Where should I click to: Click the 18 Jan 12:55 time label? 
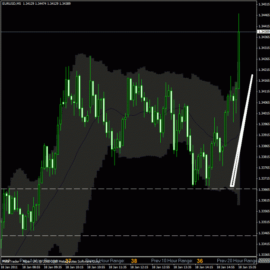pyautogui.click(x=161, y=267)
